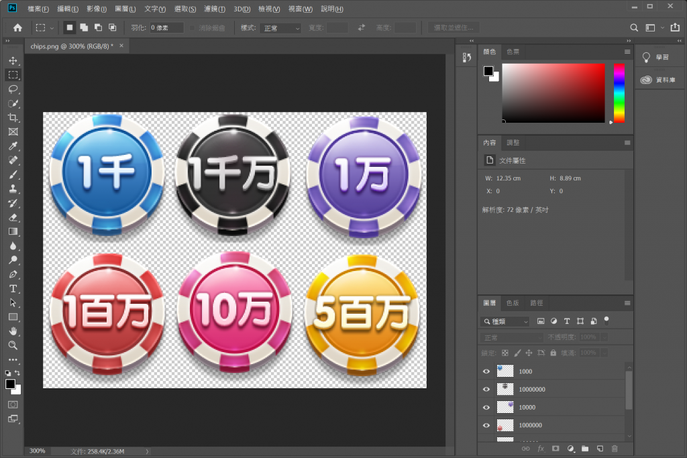
Task: Select the Rectangle shape tool
Action: (13, 317)
